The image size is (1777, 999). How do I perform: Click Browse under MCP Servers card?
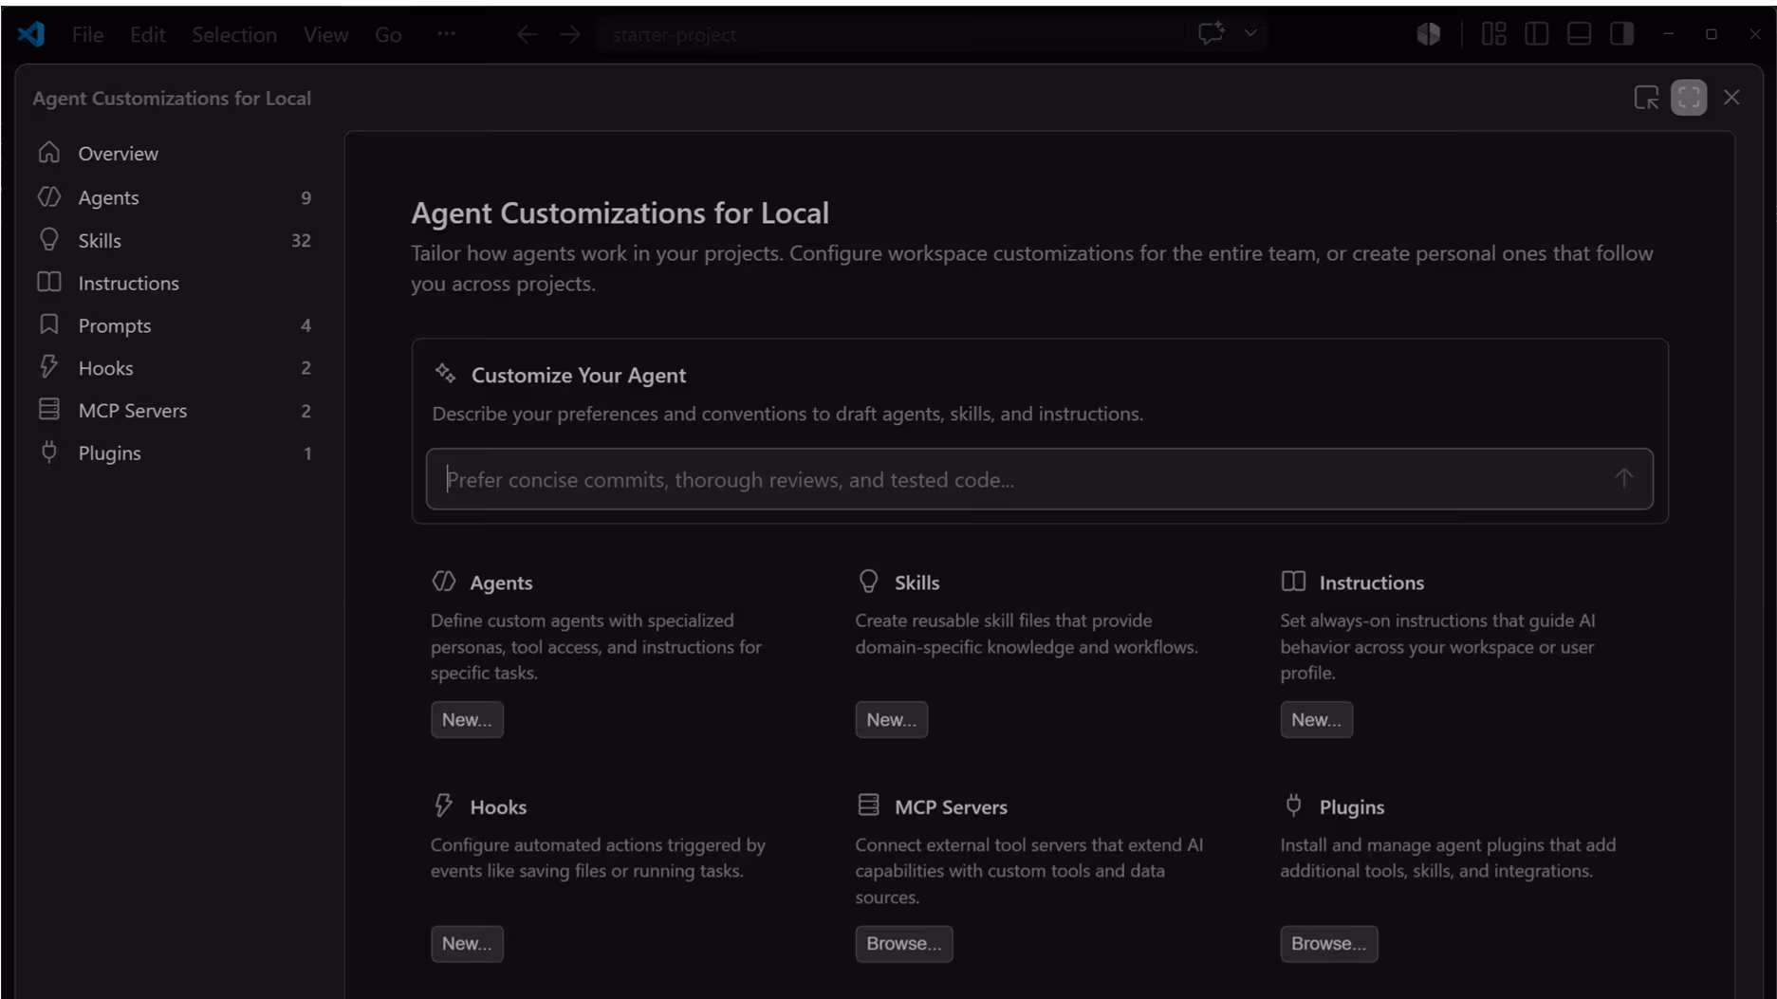[903, 943]
